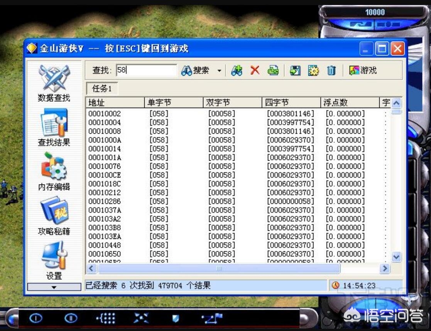Screen dimensions: 431x331
Task: Click the clock icon in the status bar
Action: 336,286
